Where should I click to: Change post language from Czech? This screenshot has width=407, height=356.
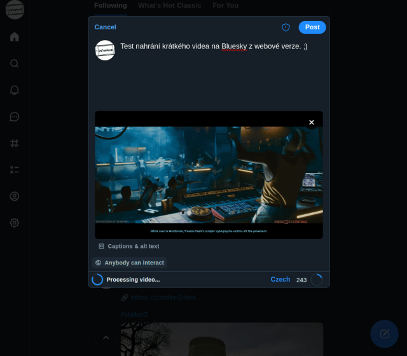tap(280, 280)
